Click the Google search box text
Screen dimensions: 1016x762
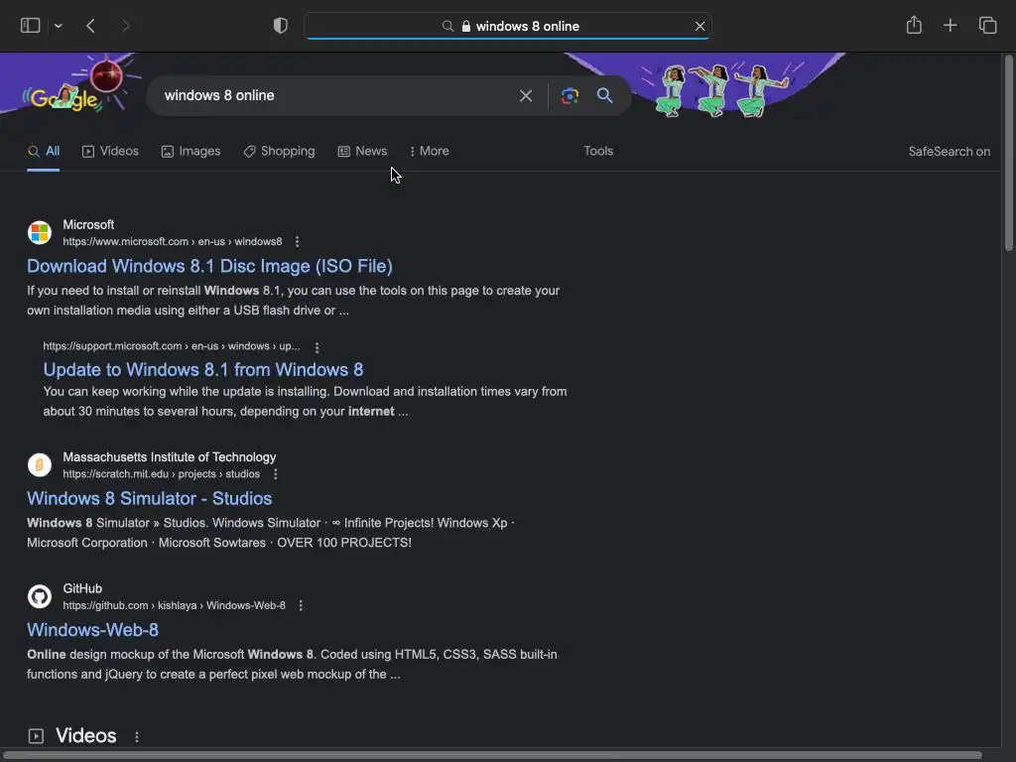click(x=219, y=95)
